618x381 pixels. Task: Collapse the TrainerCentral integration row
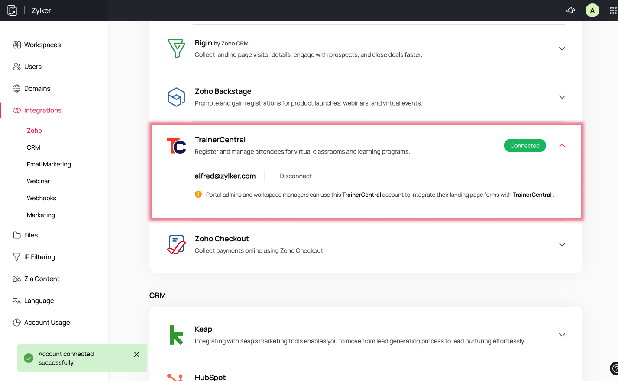coord(562,146)
